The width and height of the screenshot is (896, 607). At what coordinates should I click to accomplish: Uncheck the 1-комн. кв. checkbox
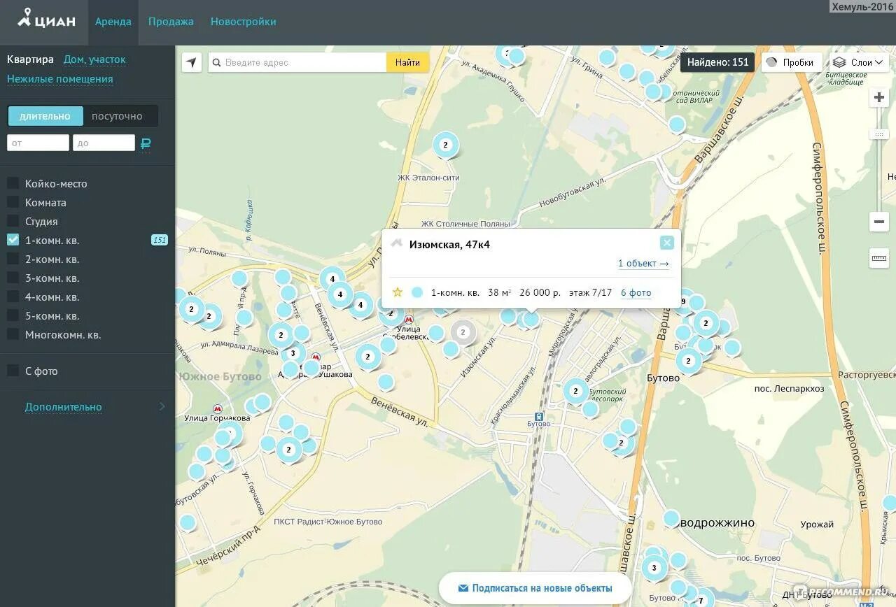[13, 240]
